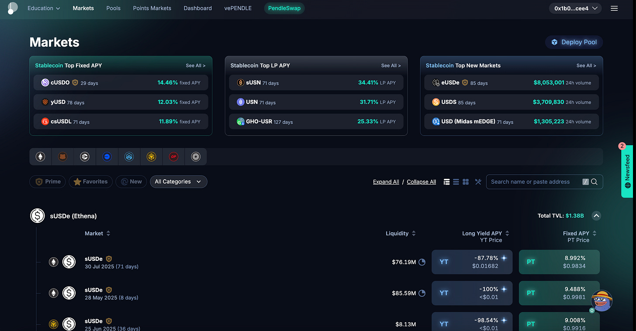Open the vePENDLE tab

[x=238, y=8]
